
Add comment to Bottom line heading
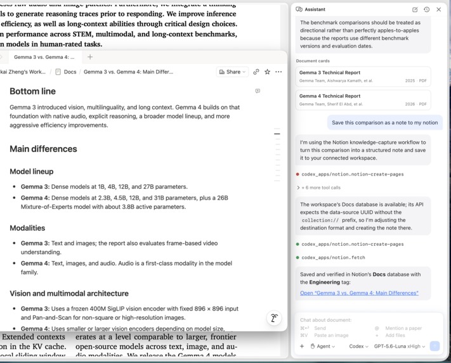click(x=258, y=91)
